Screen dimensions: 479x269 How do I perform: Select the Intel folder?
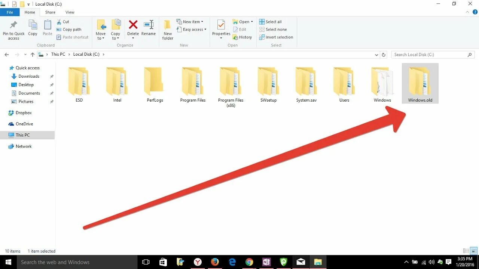click(117, 84)
